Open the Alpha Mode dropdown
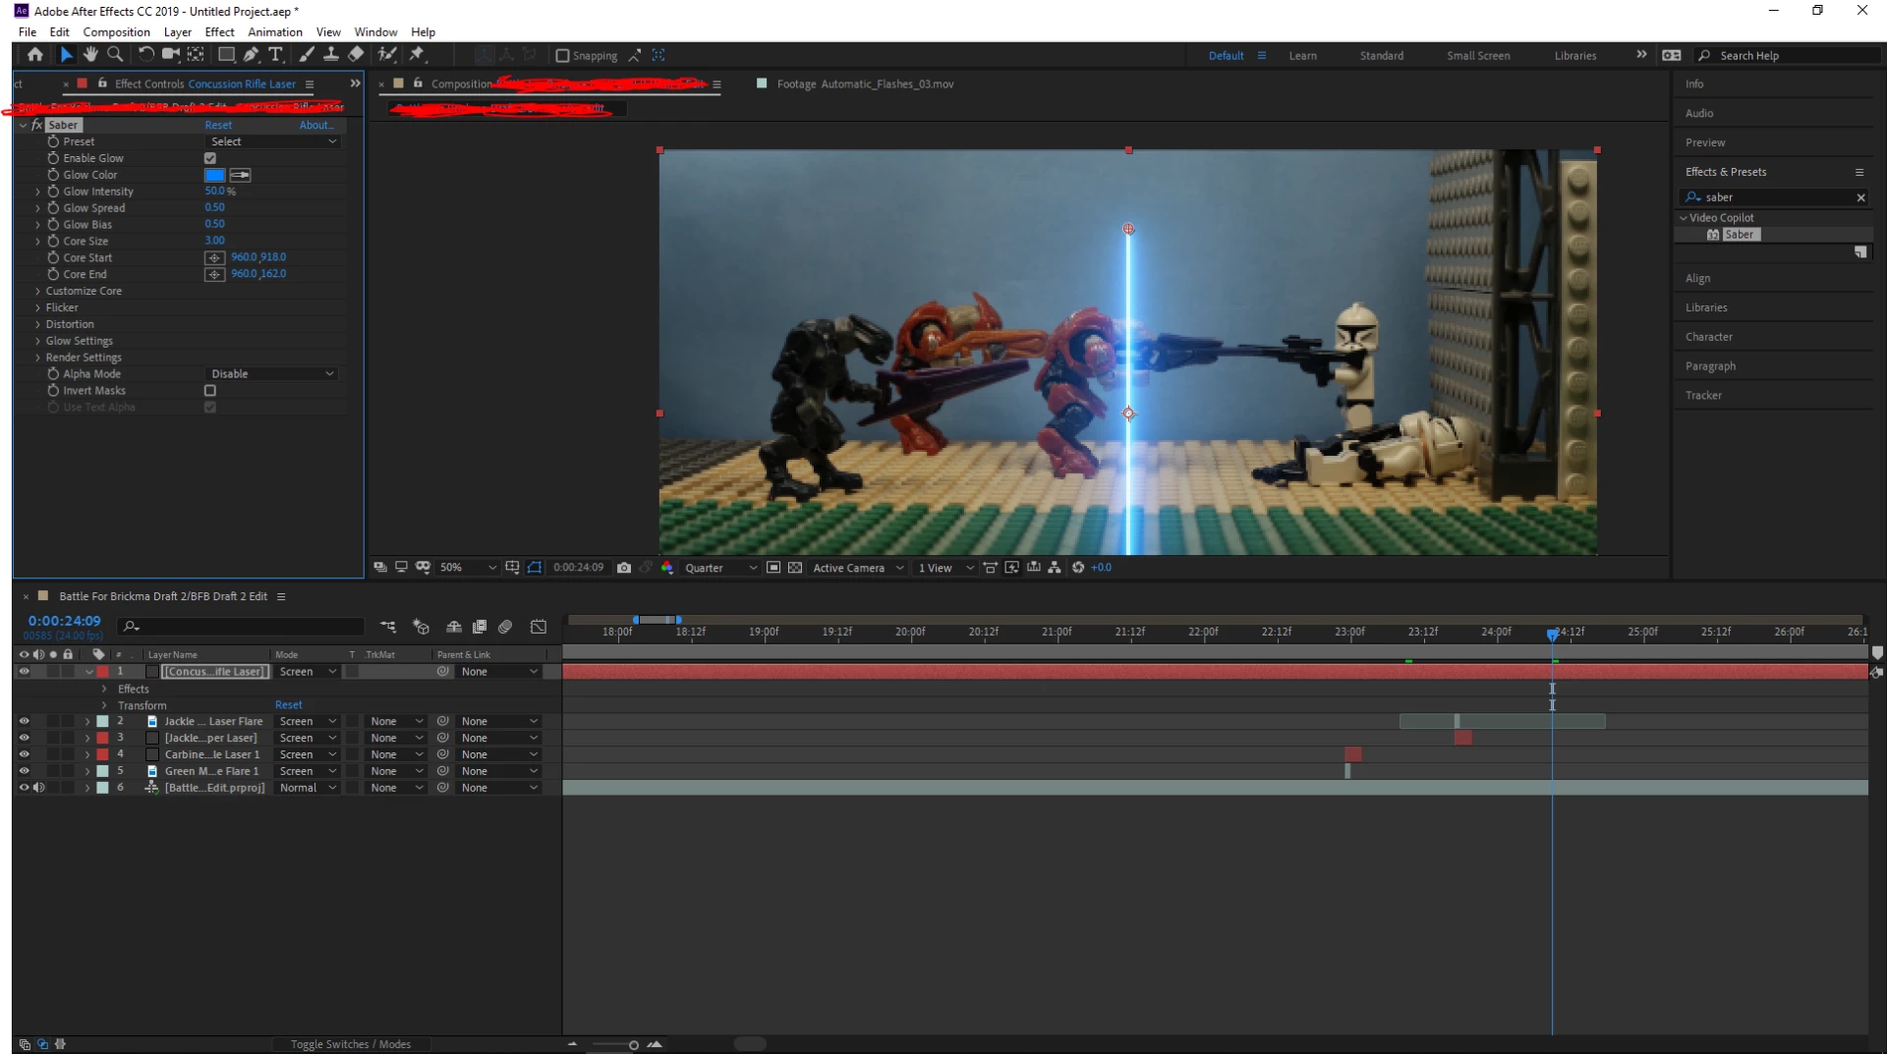1887x1054 pixels. click(x=272, y=374)
